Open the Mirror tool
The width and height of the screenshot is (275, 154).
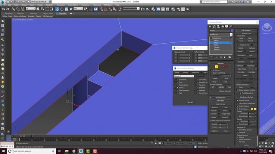pos(143,9)
